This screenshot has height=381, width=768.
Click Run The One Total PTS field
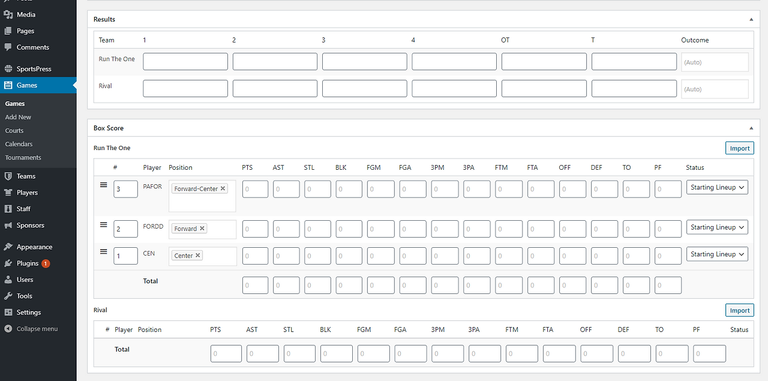point(255,285)
